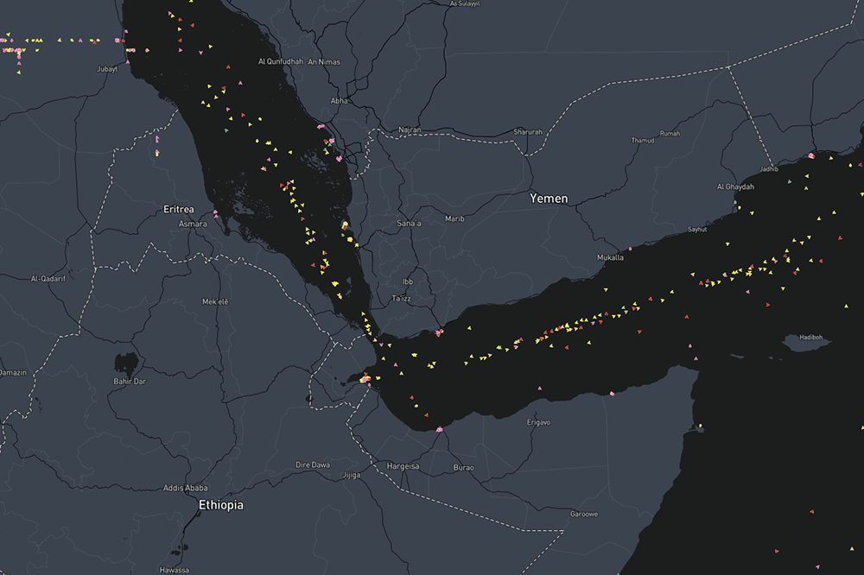Click the Eritrea country label
The width and height of the screenshot is (864, 575).
click(x=179, y=210)
